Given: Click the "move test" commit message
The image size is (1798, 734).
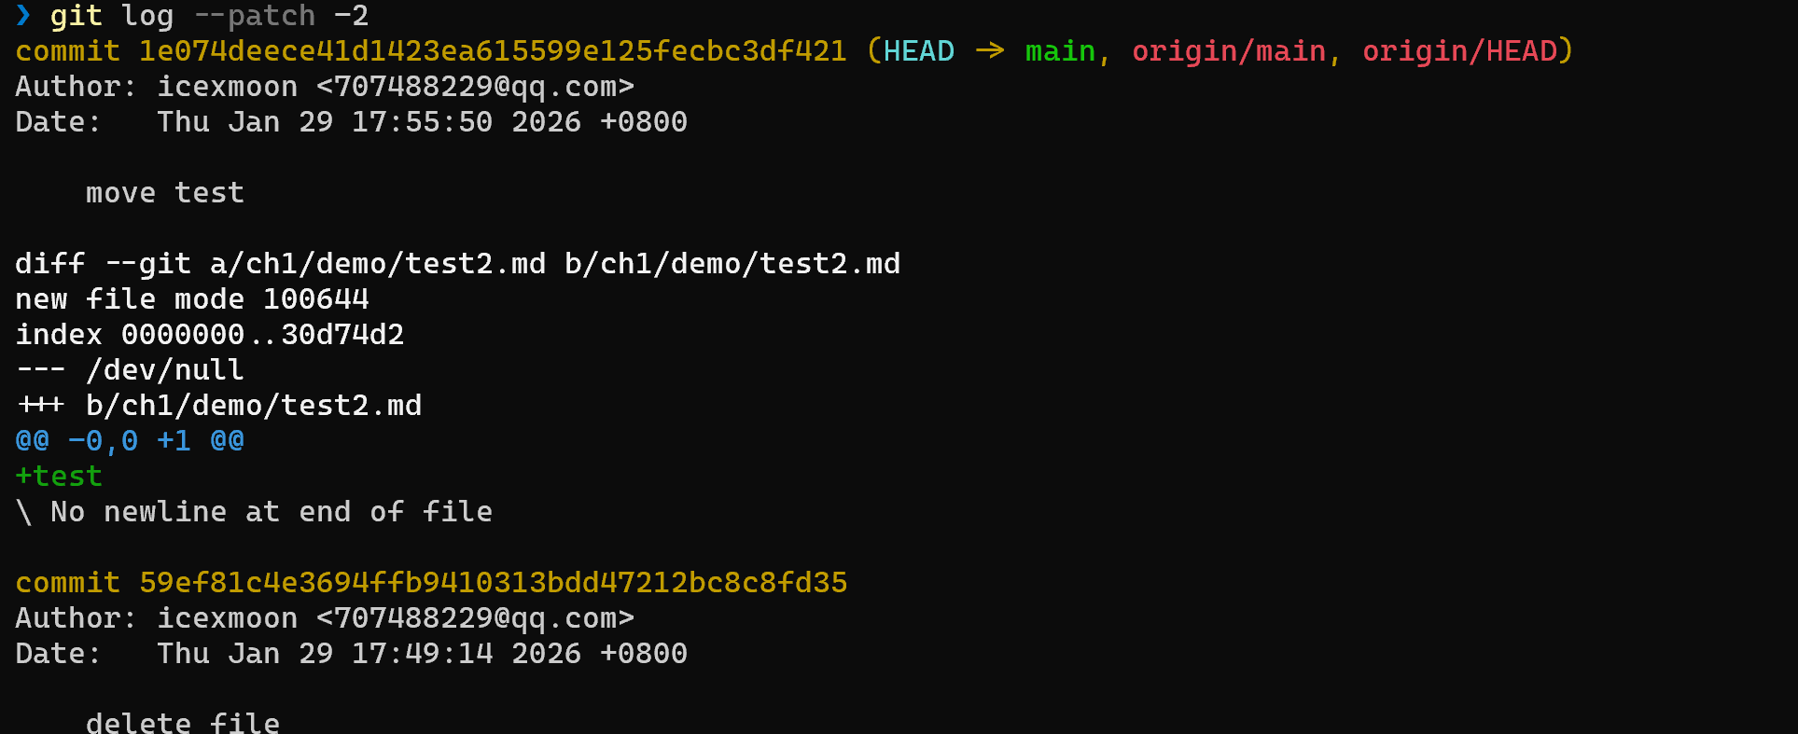Looking at the screenshot, I should click(165, 193).
